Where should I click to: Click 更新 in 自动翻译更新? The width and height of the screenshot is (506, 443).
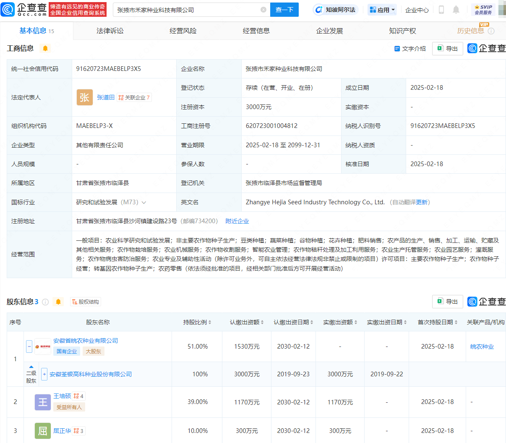(x=422, y=202)
